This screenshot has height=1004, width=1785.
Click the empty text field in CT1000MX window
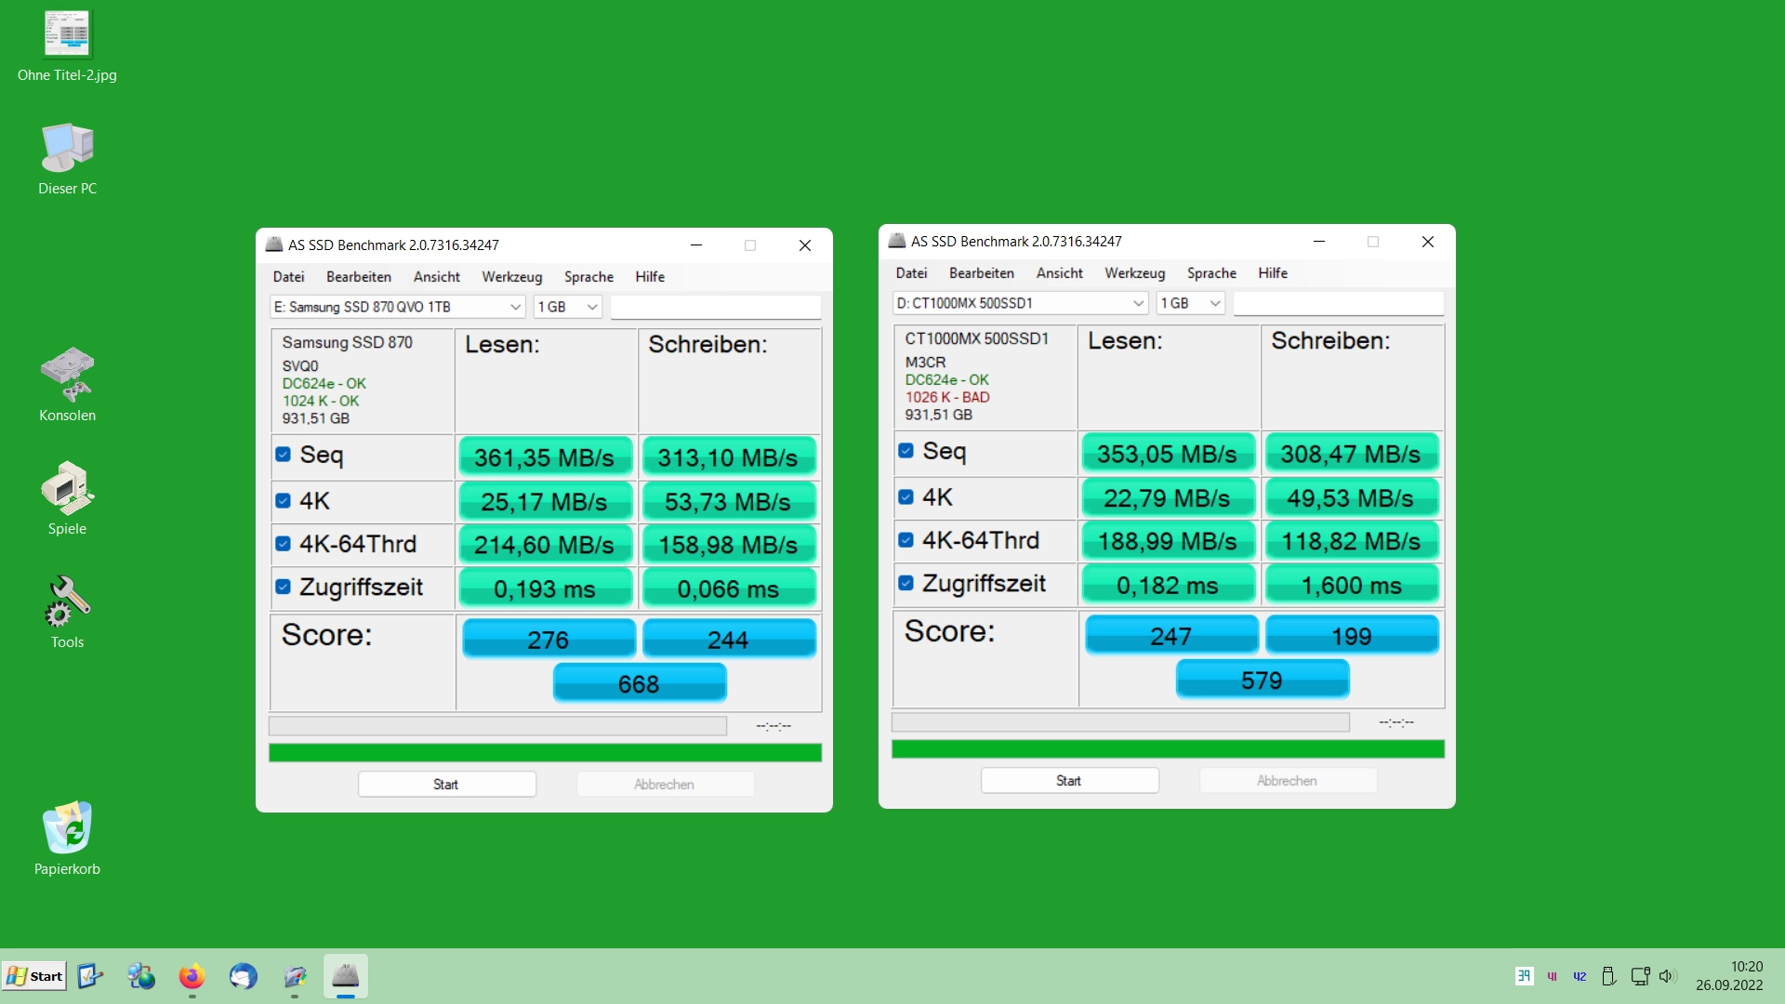click(x=1338, y=303)
